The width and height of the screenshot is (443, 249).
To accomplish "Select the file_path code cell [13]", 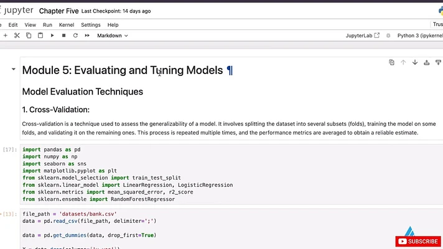I will click(x=231, y=229).
